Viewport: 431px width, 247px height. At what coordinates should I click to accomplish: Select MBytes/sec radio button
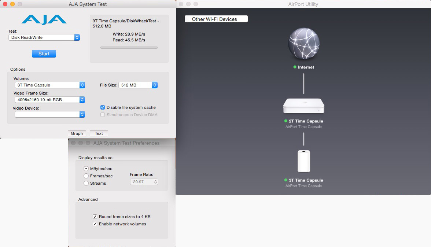click(86, 169)
